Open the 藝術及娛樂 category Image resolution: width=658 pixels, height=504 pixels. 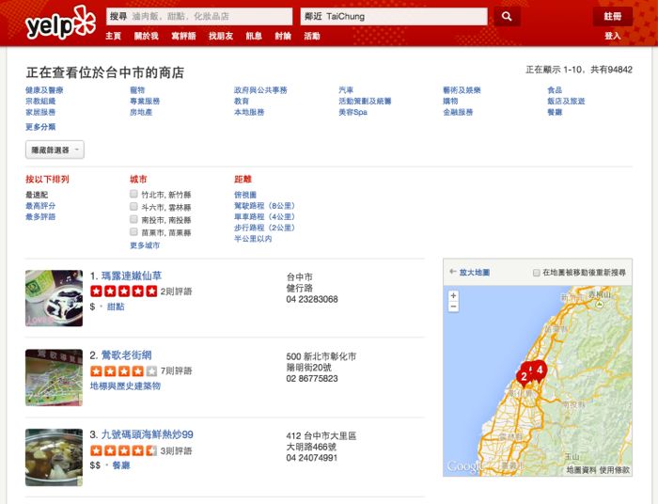462,90
